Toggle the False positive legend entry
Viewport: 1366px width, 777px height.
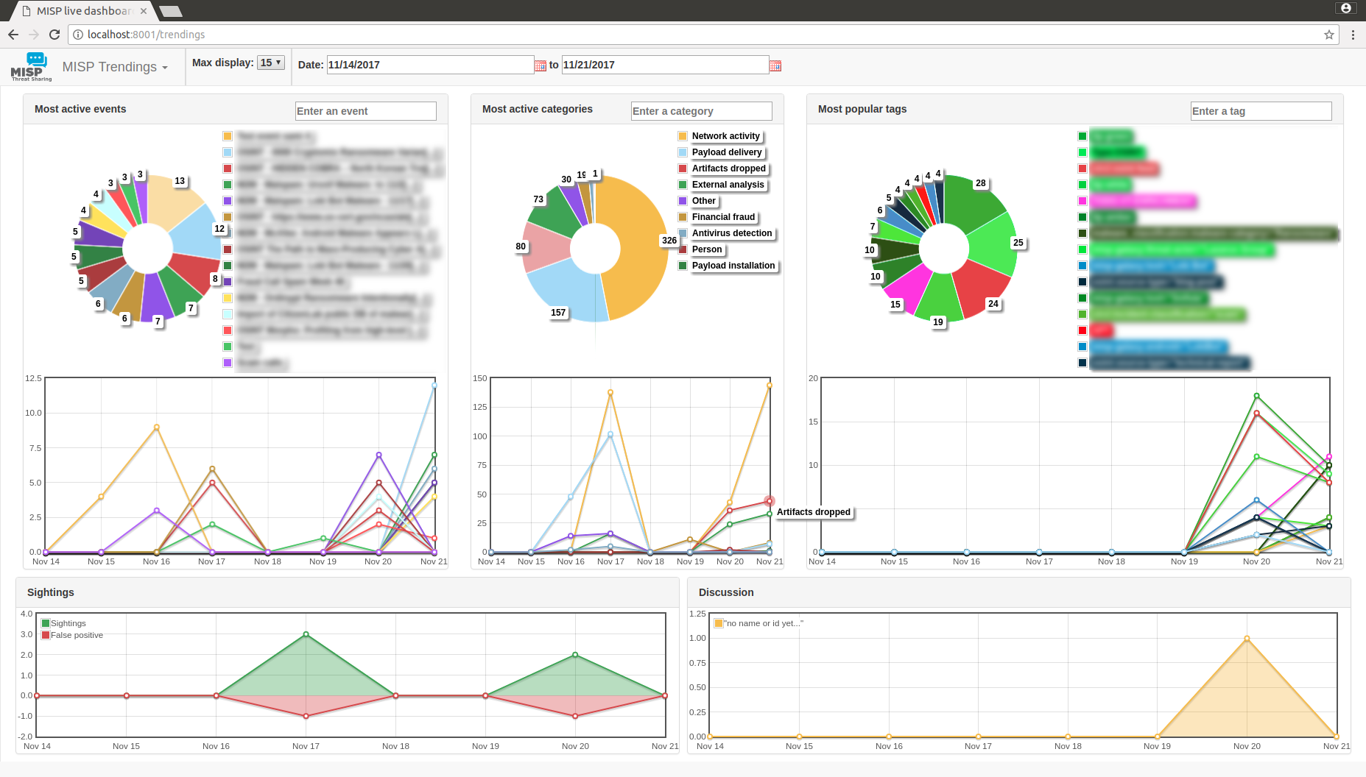pos(74,634)
